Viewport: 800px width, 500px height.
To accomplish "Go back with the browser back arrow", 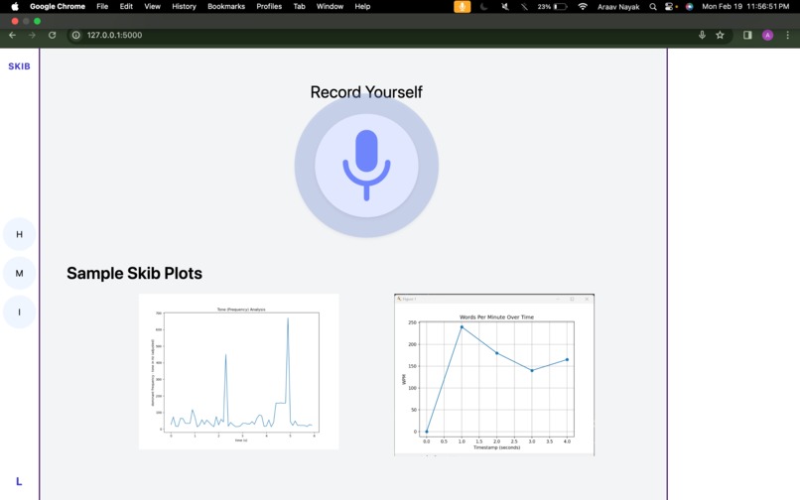I will tap(12, 35).
